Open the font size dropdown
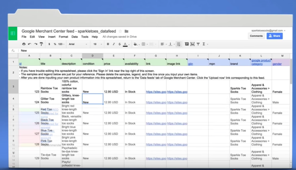Viewport: 296px width, 170px height. pos(98,44)
